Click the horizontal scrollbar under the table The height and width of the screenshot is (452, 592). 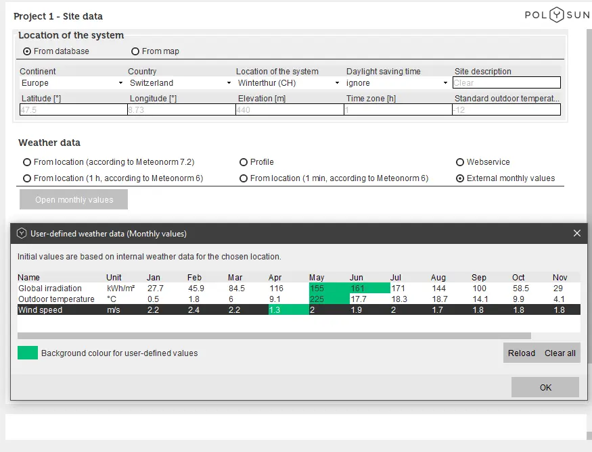[x=274, y=336]
